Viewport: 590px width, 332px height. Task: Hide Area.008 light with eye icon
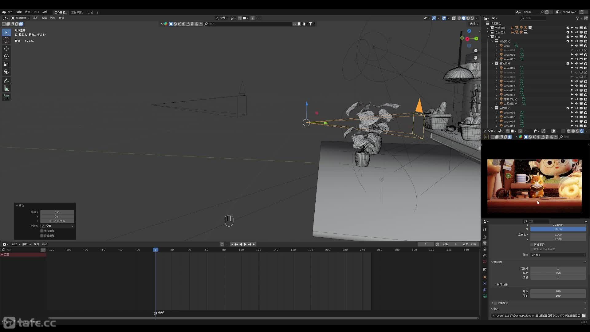tap(576, 55)
